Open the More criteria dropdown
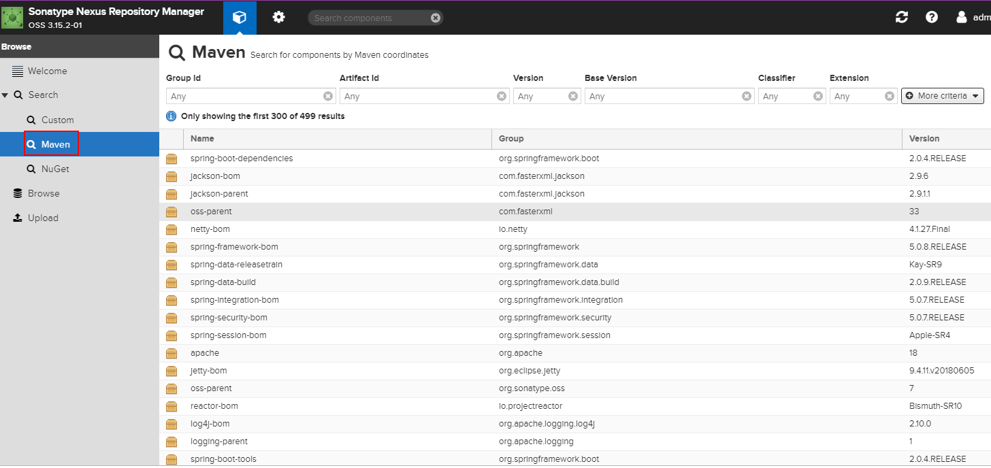This screenshot has width=991, height=468. pyautogui.click(x=943, y=96)
